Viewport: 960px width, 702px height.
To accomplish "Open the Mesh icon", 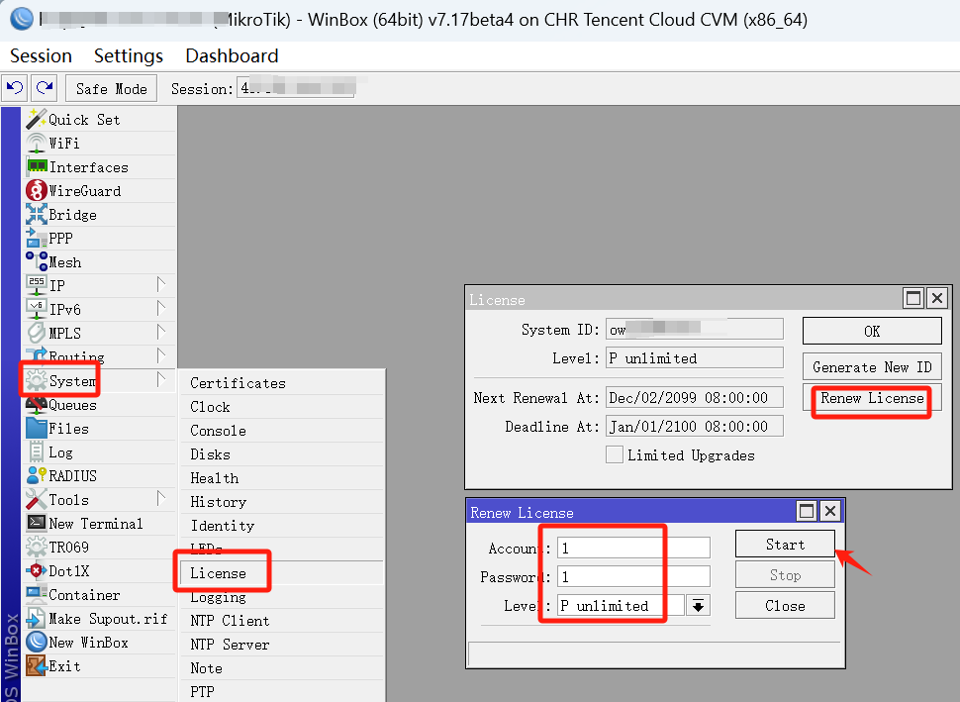I will [36, 261].
